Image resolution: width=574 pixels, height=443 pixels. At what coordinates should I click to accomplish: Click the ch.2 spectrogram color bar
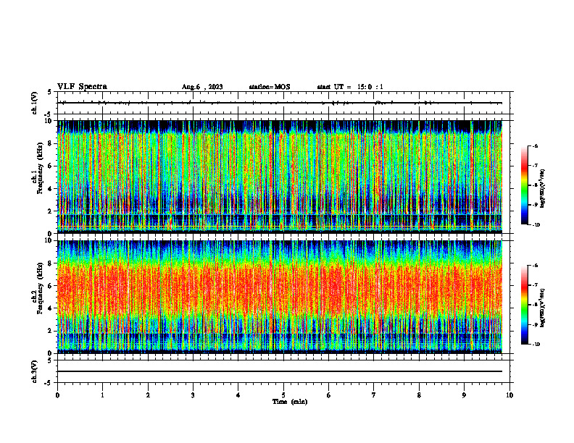(x=525, y=305)
